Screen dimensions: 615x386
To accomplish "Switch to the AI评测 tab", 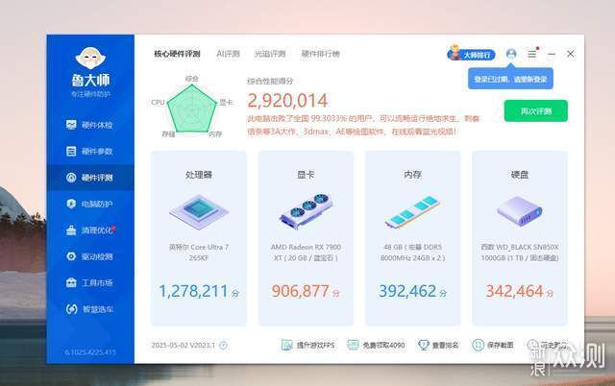I will [228, 54].
